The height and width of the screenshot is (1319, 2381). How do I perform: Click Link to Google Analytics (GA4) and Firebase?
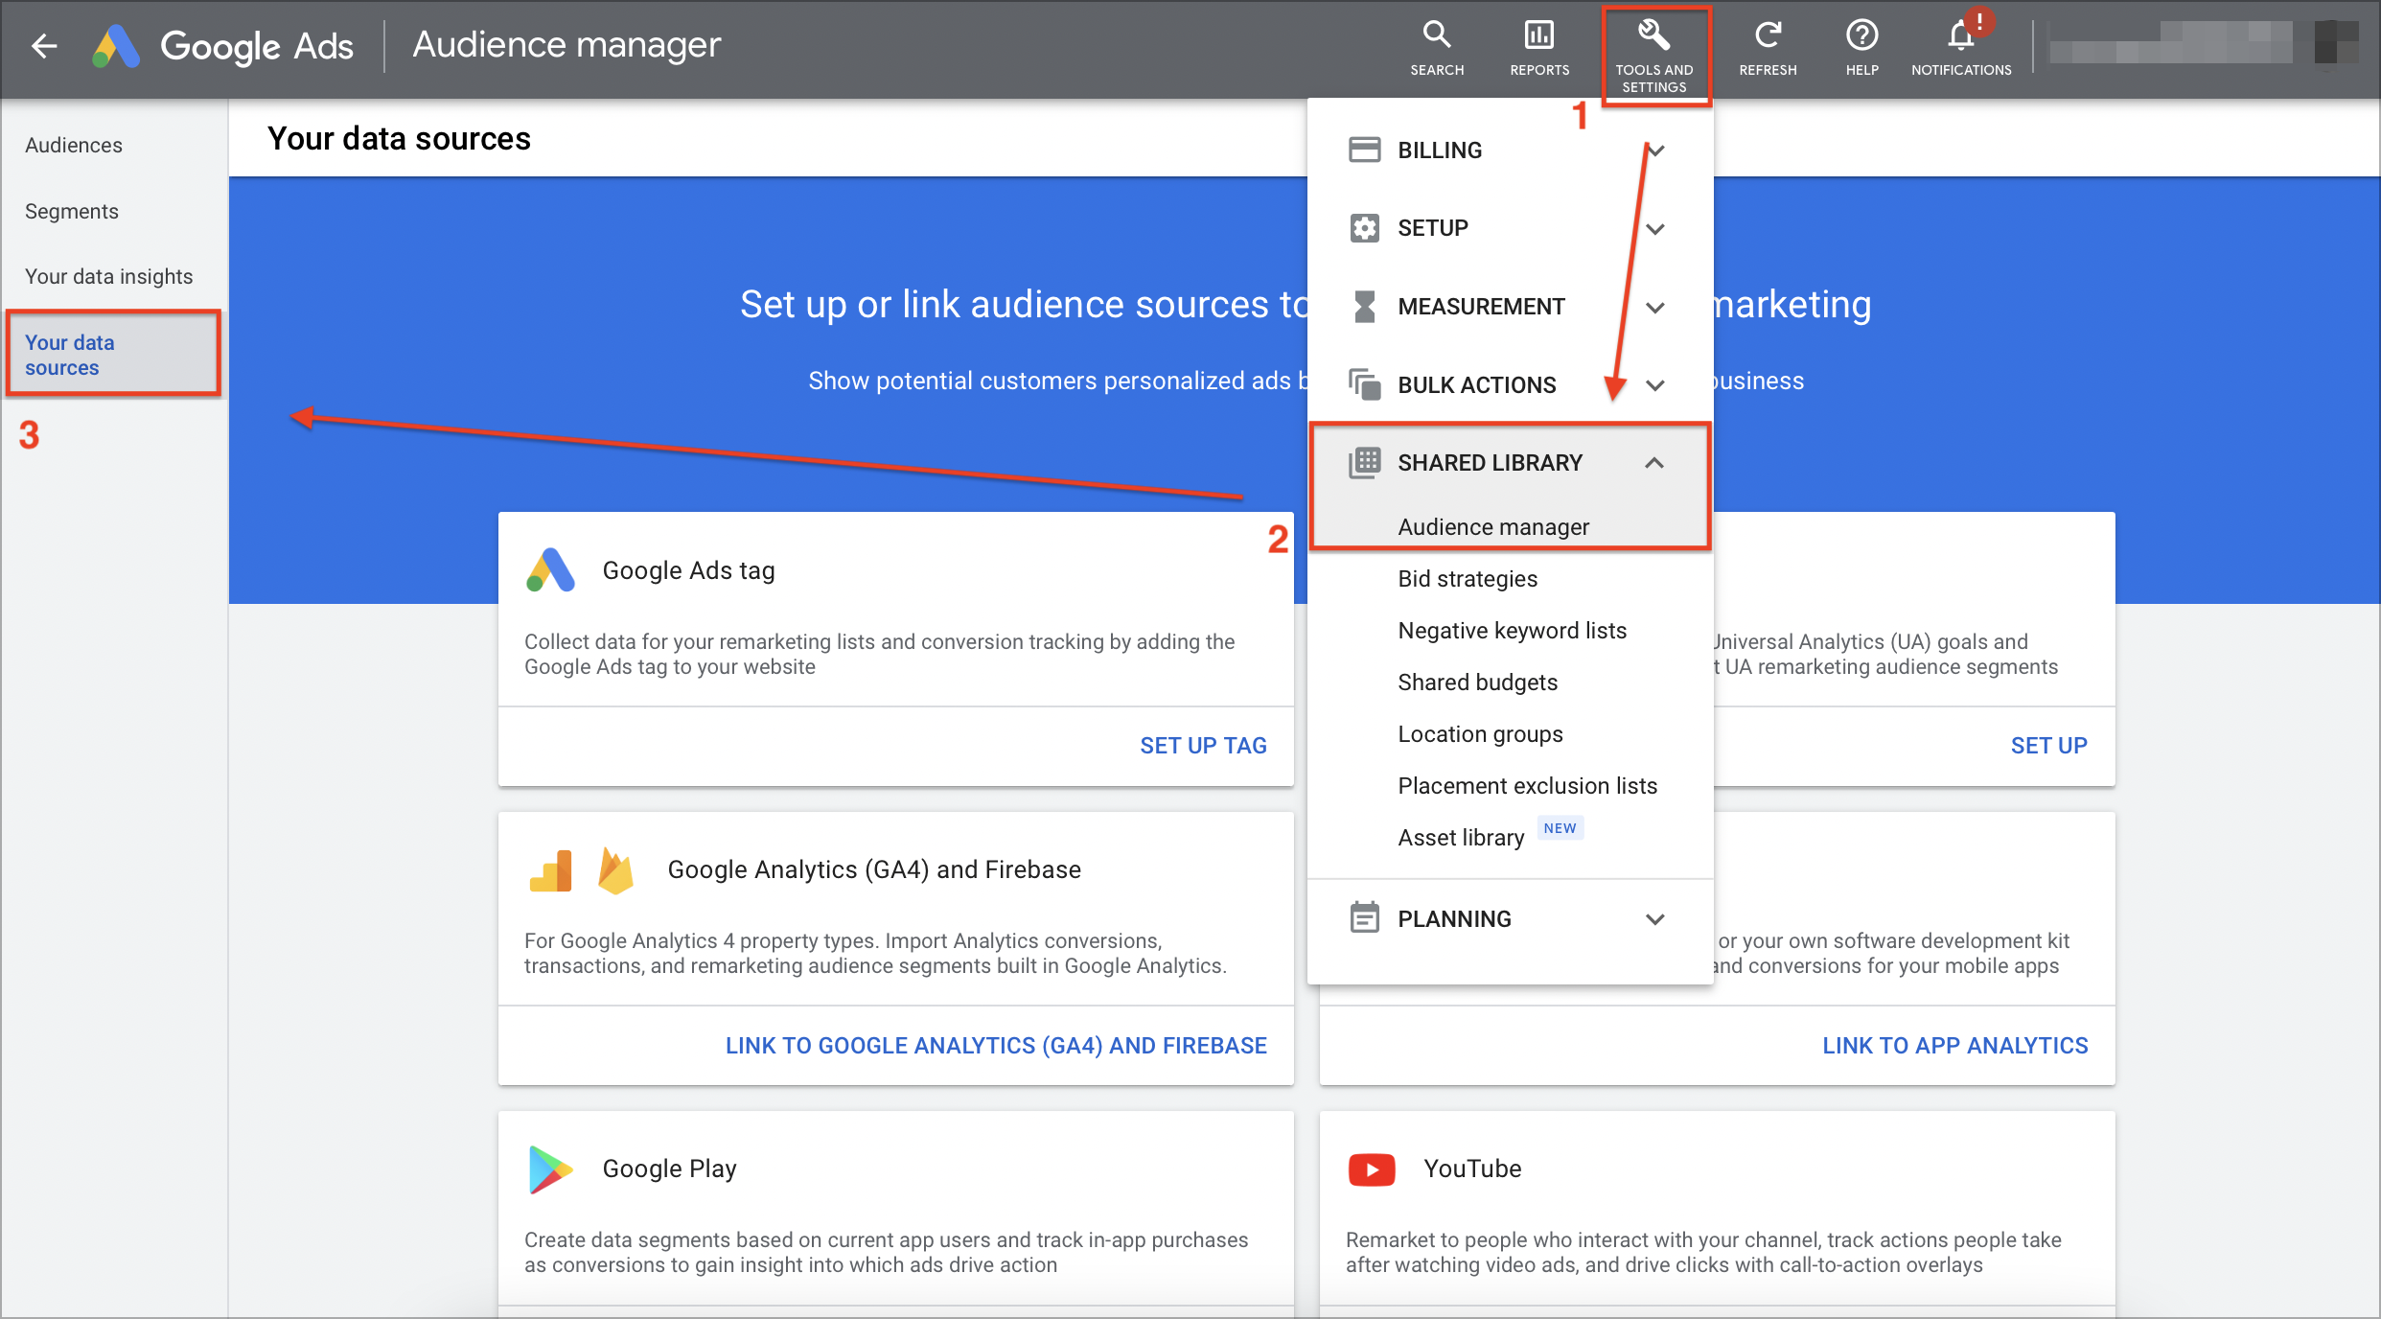pos(996,1046)
